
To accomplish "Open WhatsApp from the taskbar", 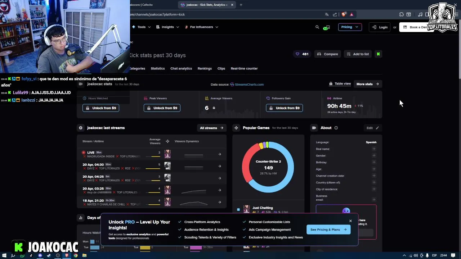I will pyautogui.click(x=22, y=255).
